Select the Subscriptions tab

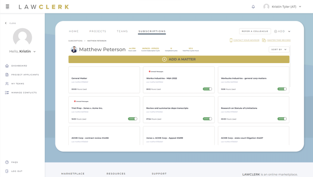152,32
